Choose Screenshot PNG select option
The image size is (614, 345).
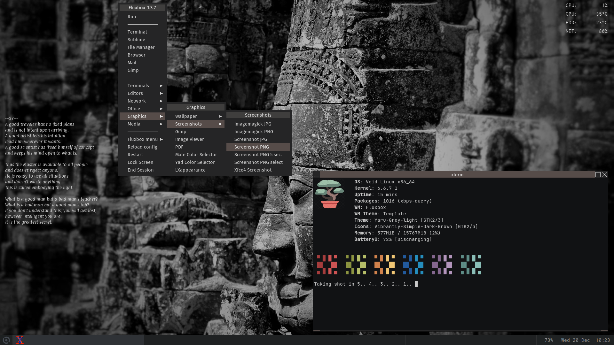(258, 162)
